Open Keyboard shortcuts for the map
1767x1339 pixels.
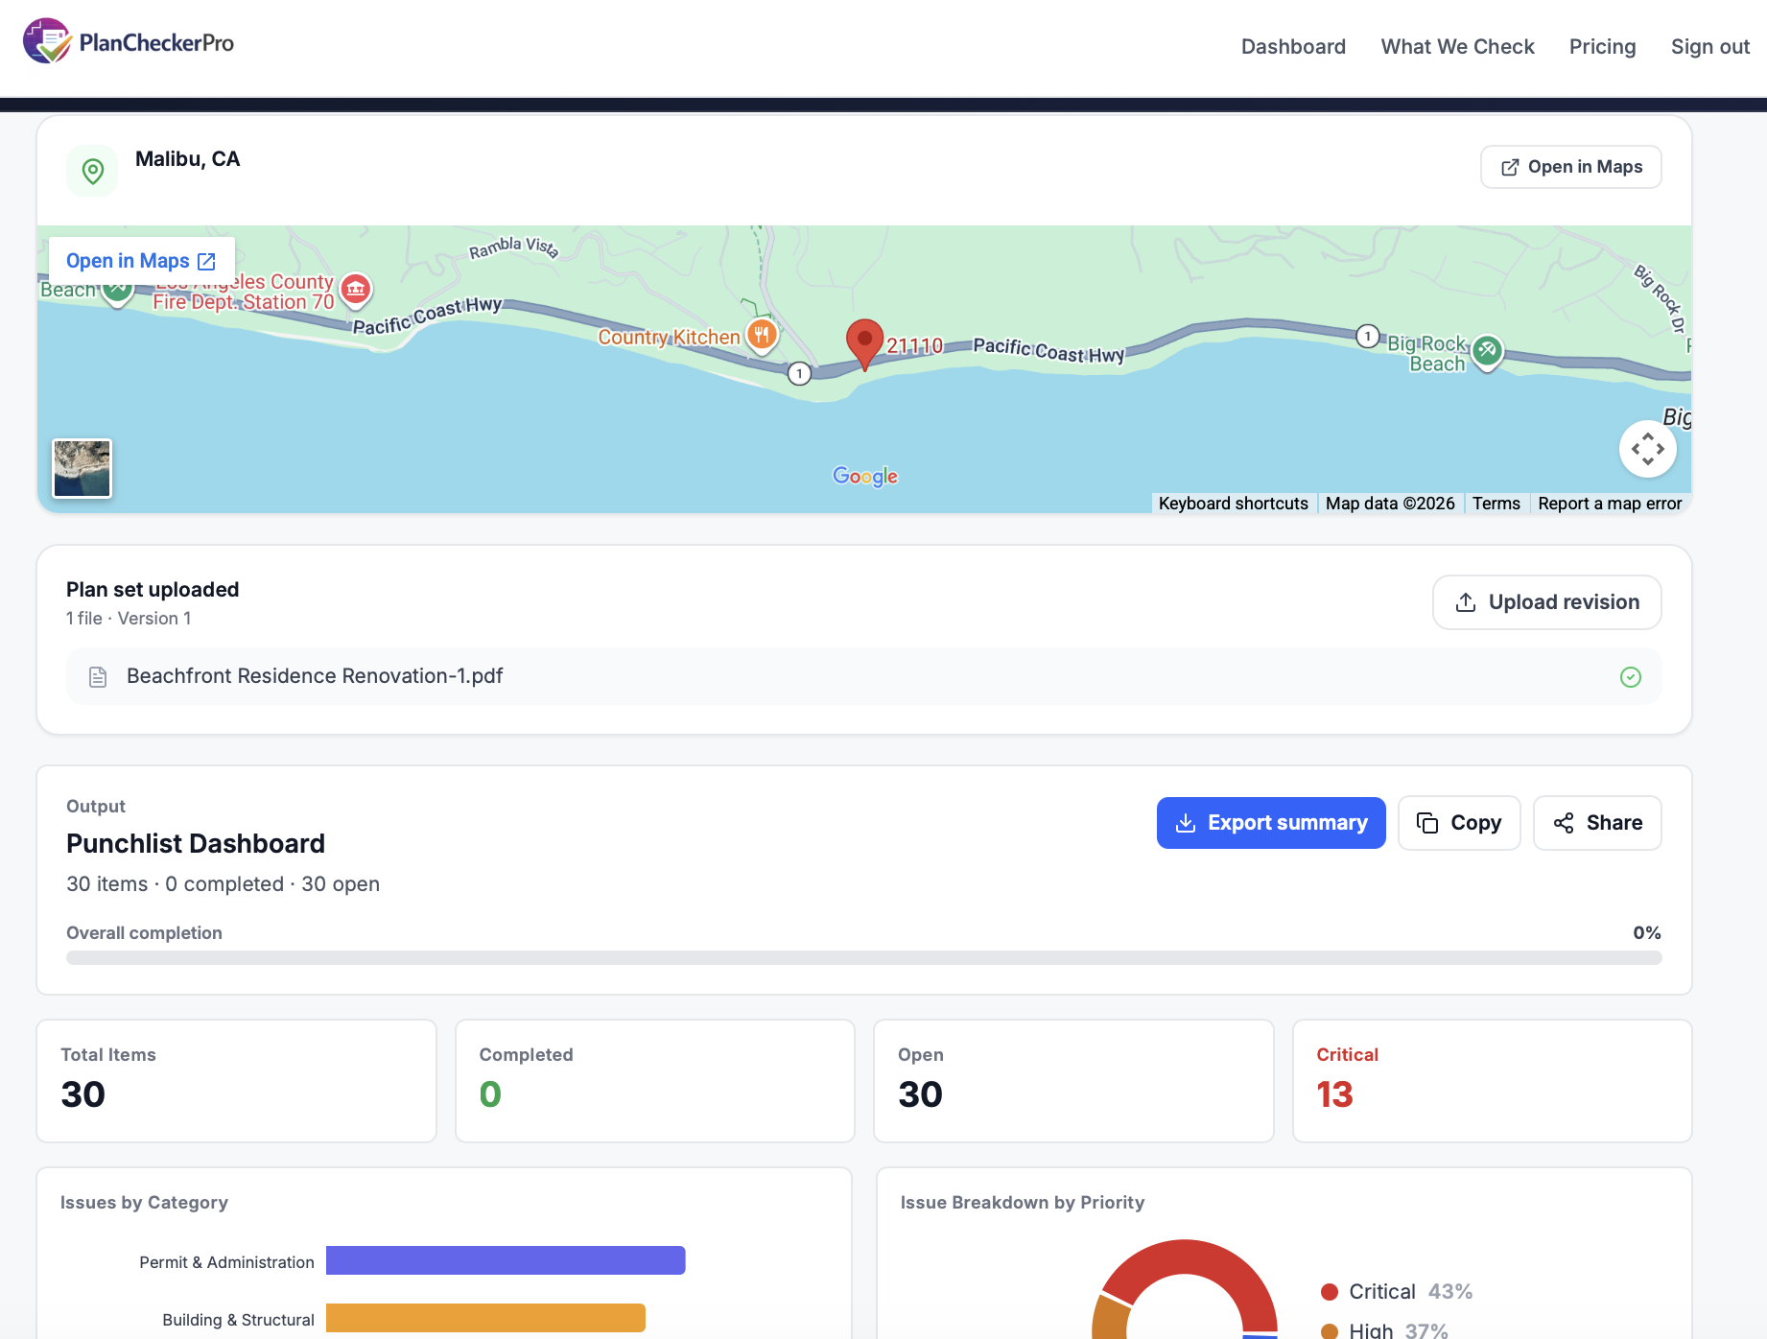tap(1233, 504)
